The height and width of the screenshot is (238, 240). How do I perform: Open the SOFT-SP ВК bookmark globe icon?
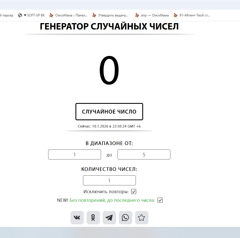coord(19,15)
